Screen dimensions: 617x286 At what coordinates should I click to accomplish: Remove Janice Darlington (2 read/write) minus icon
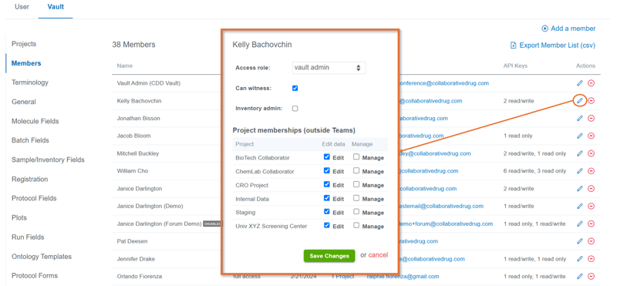pos(591,188)
